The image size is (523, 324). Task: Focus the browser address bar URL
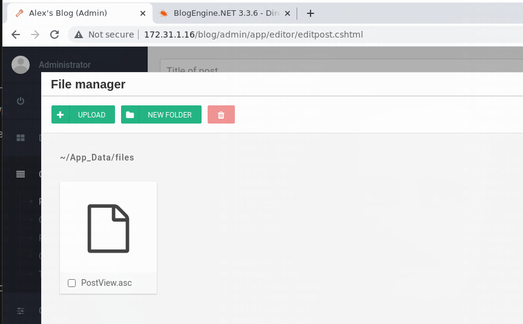pyautogui.click(x=253, y=35)
